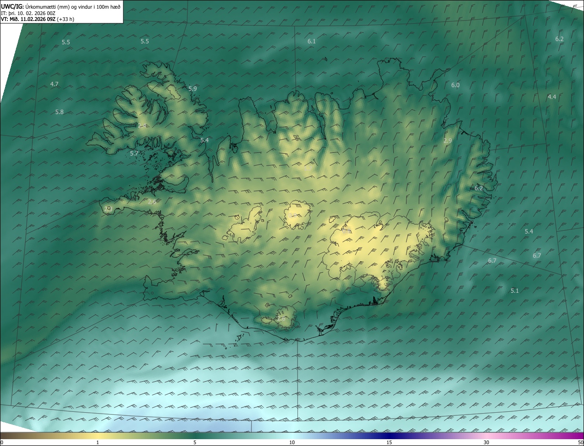Image resolution: width=584 pixels, height=446 pixels.
Task: Click the color scale tick label '50'
Action: point(580,442)
